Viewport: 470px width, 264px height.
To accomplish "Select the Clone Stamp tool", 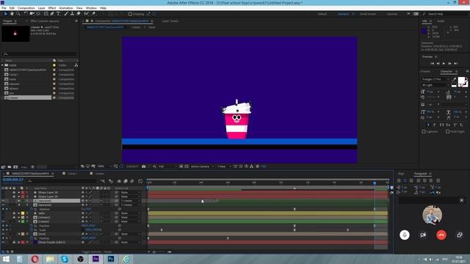I will 72,14.
